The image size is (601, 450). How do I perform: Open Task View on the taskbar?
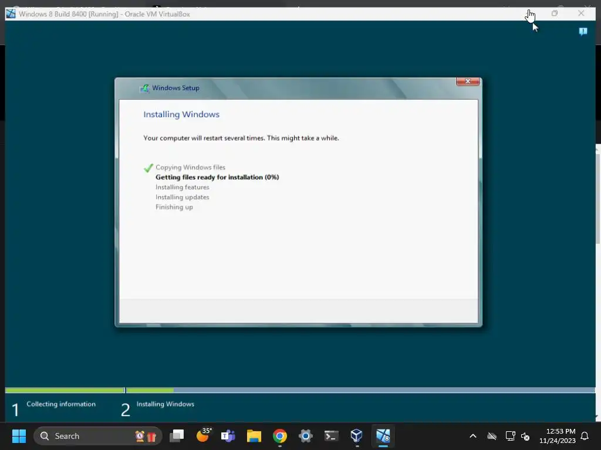click(177, 436)
